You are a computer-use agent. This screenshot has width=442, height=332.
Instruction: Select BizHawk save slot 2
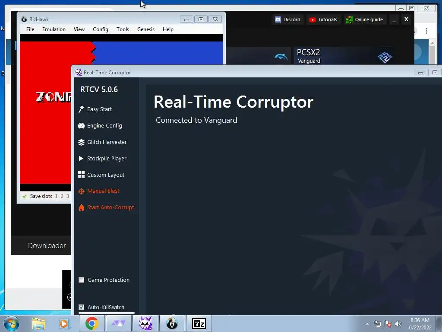tap(62, 196)
